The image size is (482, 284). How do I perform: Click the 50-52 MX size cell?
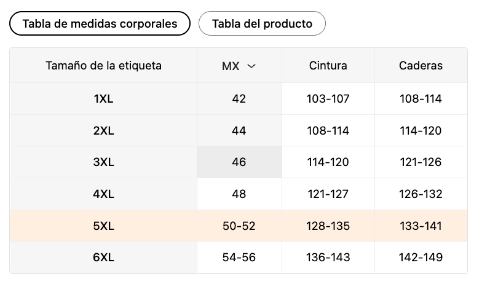(x=239, y=226)
